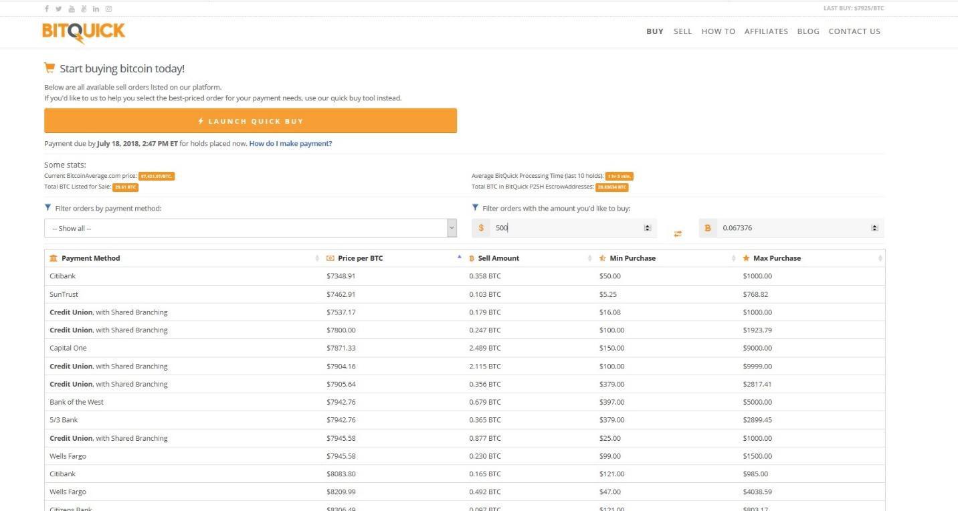Screen dimensions: 958x511
Task: Open the LinkedIn social icon
Action: pyautogui.click(x=96, y=9)
